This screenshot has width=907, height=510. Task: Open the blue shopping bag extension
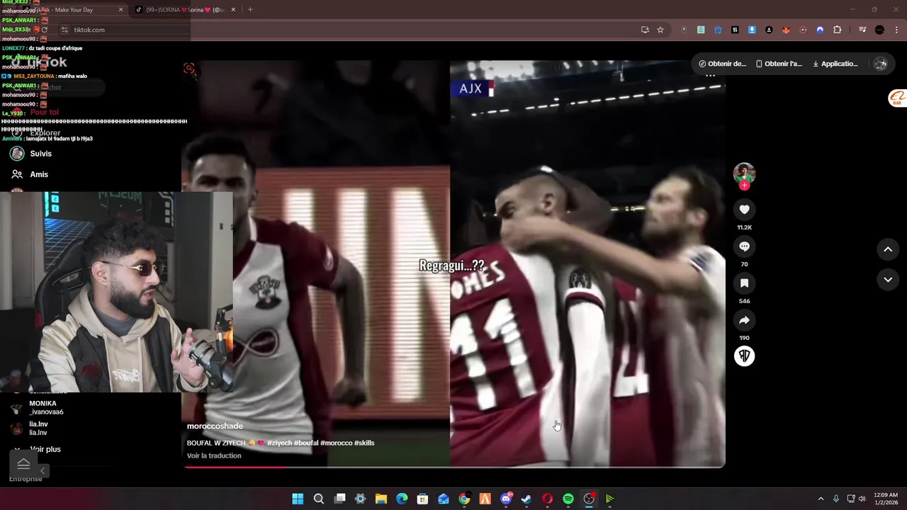pyautogui.click(x=718, y=30)
